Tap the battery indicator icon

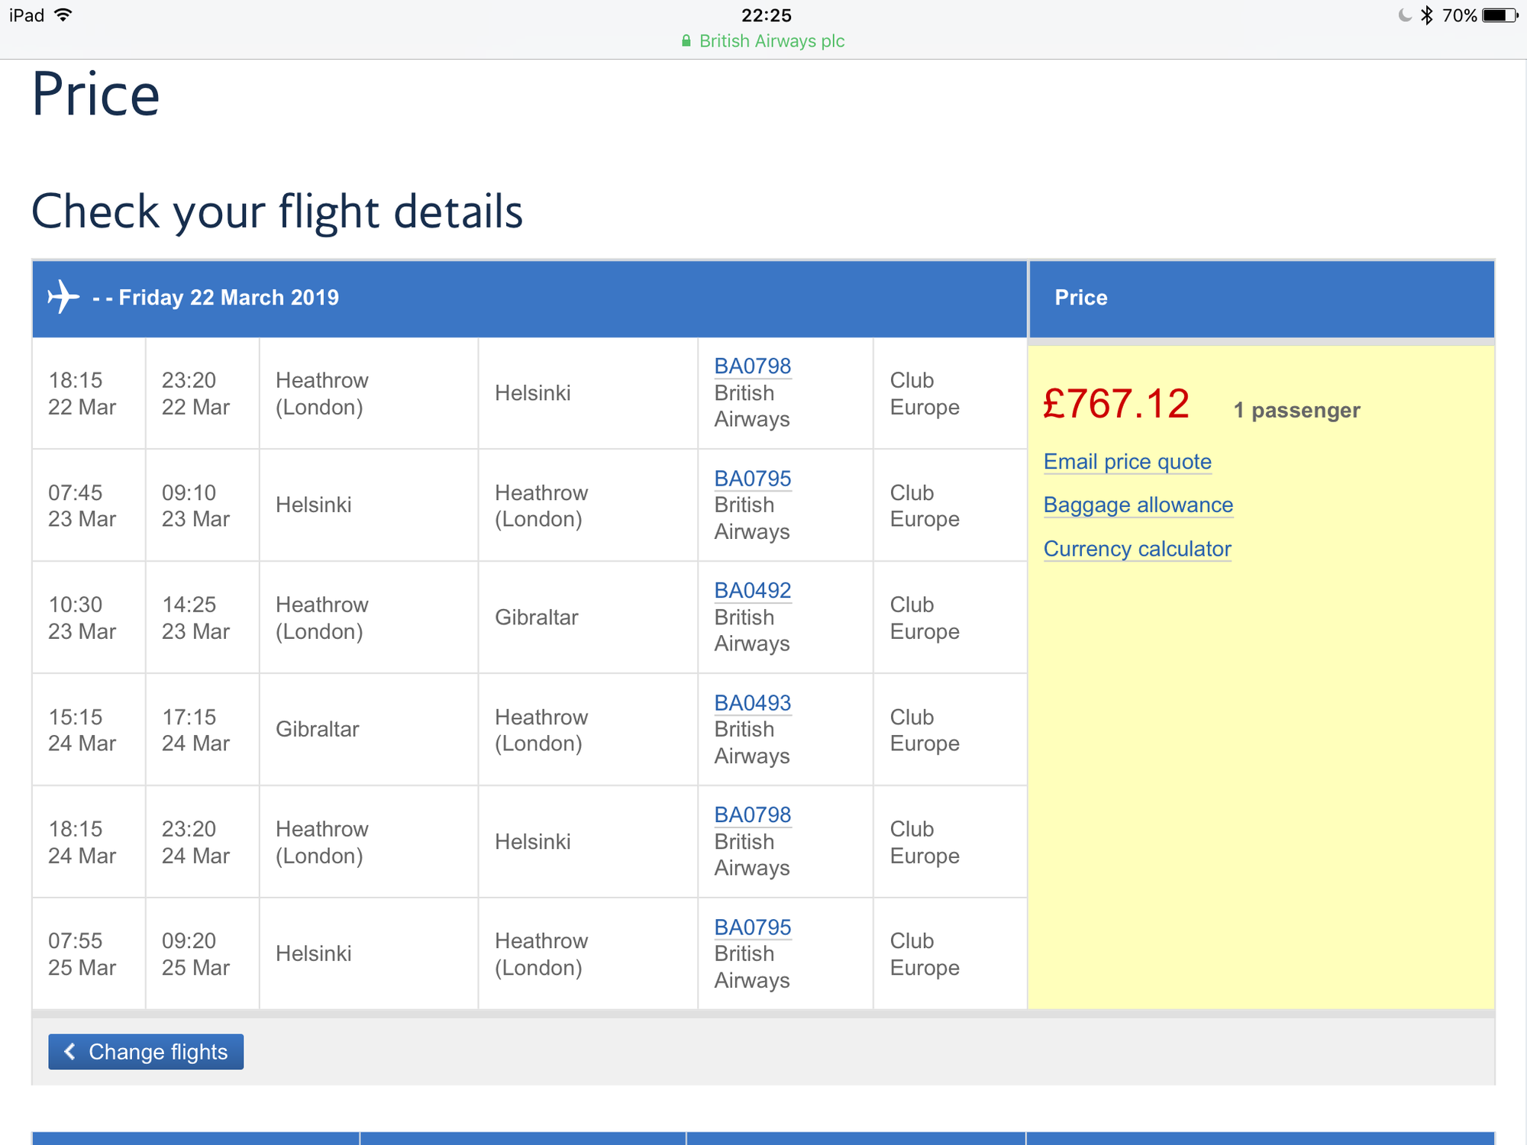[x=1500, y=15]
